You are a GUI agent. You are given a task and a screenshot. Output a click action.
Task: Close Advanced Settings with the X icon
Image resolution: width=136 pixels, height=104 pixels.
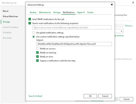112,5
